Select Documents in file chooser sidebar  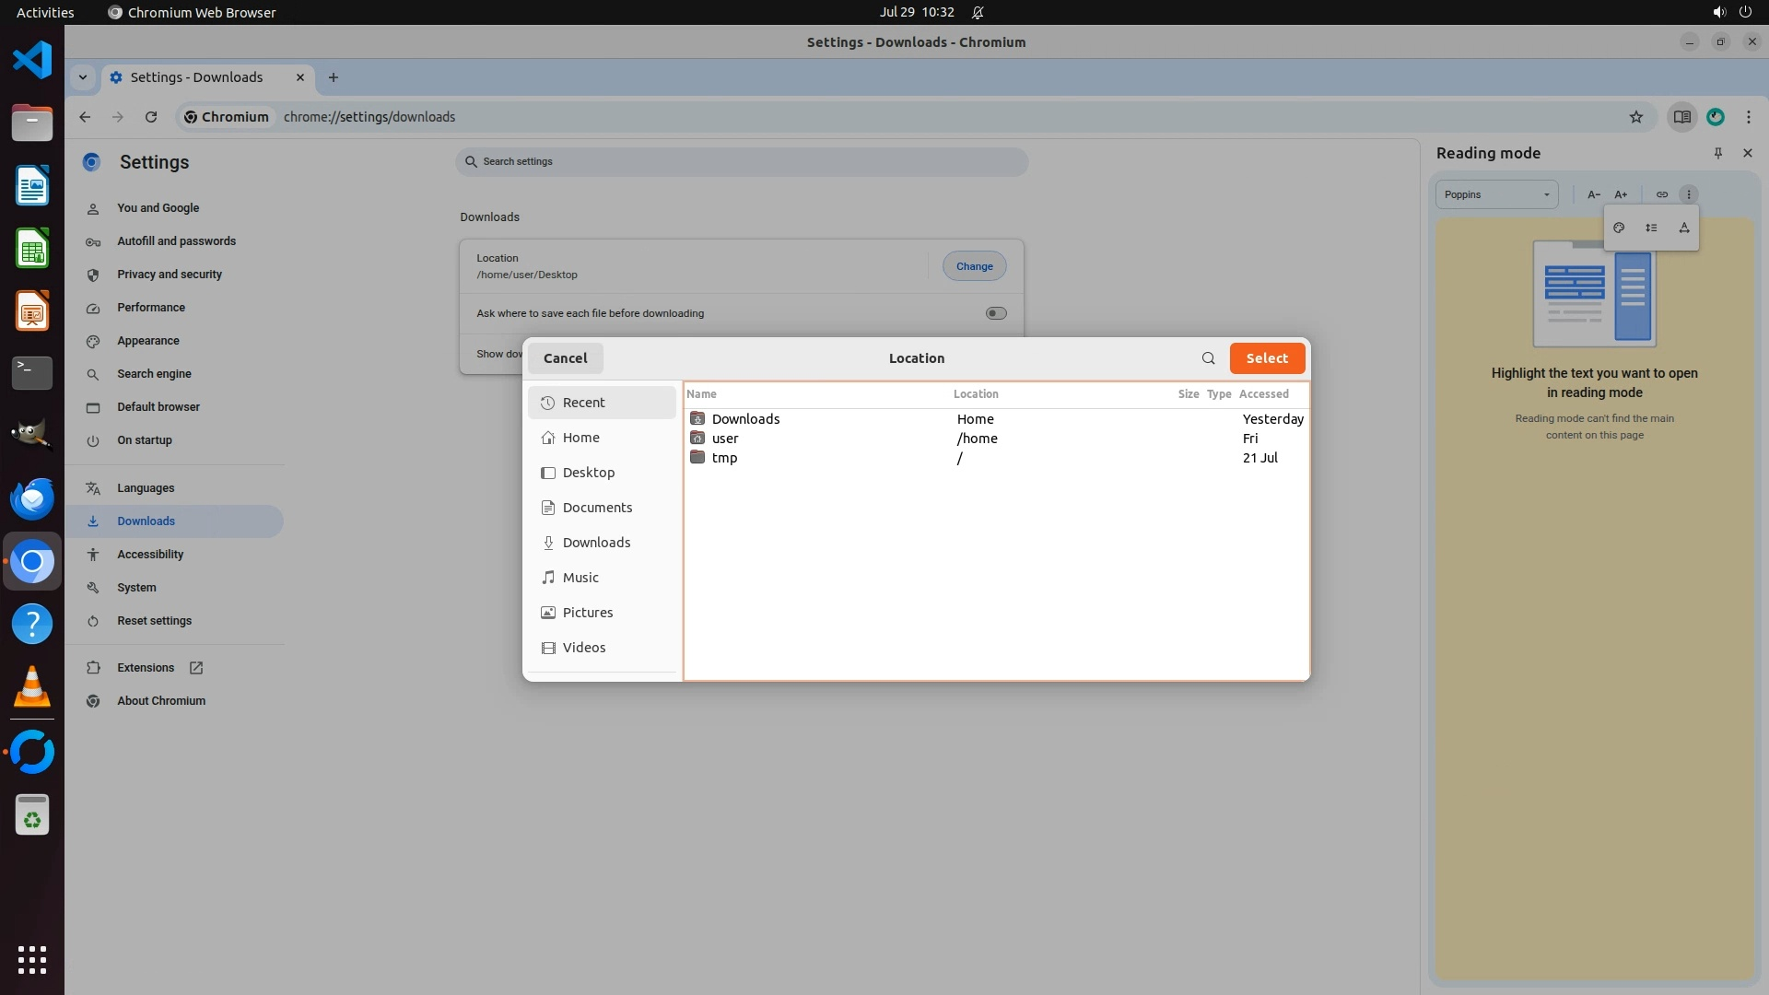pyautogui.click(x=597, y=508)
